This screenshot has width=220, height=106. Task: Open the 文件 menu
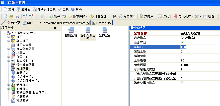[x=9, y=9]
